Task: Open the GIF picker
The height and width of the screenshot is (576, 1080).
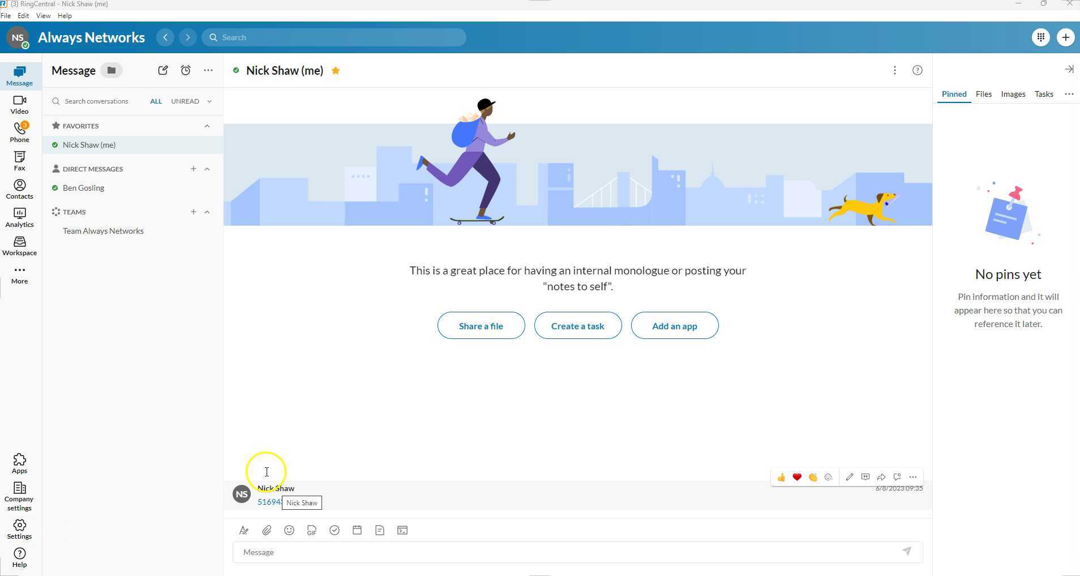Action: coord(312,530)
